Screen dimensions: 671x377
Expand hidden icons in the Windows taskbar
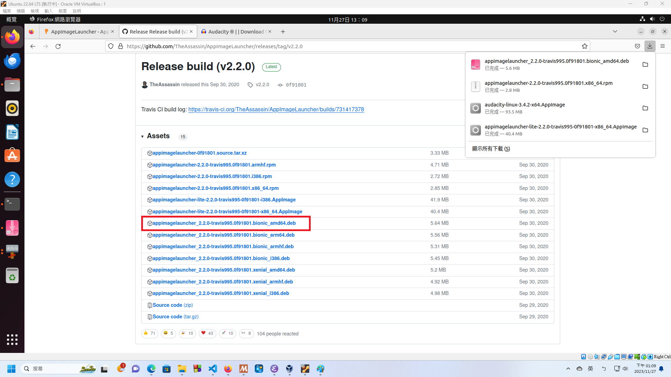(568, 368)
